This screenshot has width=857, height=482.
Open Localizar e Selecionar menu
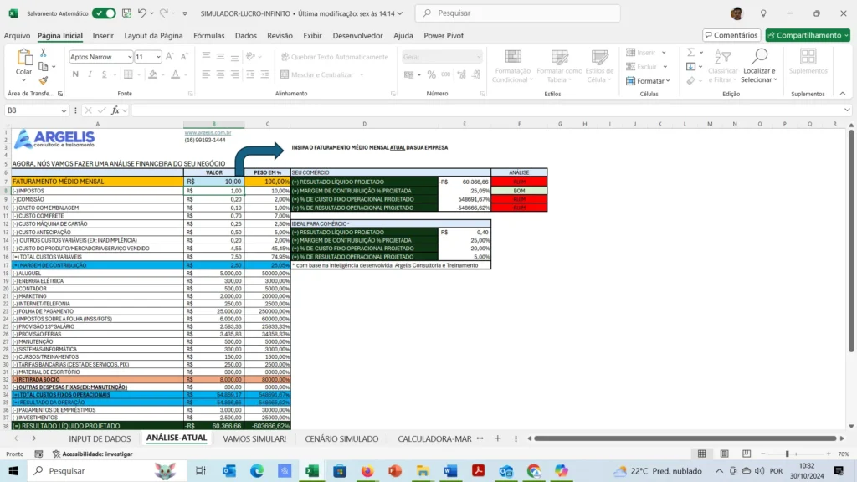(x=758, y=66)
